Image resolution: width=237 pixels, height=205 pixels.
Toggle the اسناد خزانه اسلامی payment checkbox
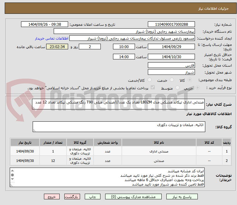153,87
